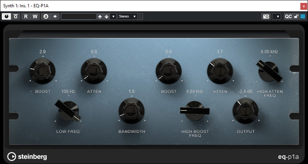Click the OUTPUT label
The image size is (308, 164).
[x=246, y=132]
